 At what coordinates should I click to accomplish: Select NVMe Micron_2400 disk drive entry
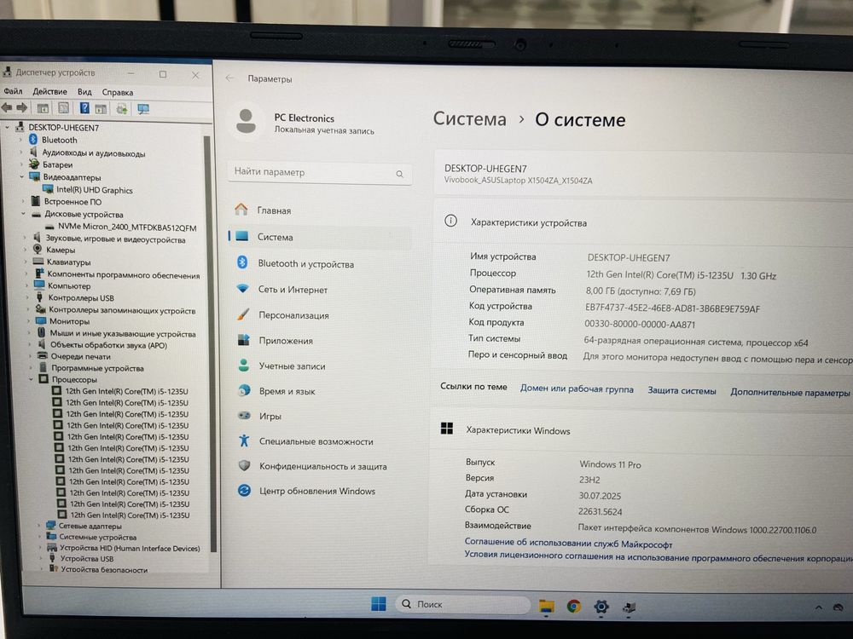pos(127,227)
